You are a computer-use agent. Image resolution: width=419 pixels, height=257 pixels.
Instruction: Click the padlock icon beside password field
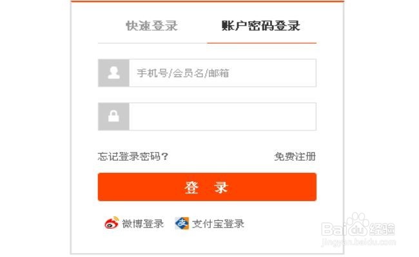pos(113,116)
